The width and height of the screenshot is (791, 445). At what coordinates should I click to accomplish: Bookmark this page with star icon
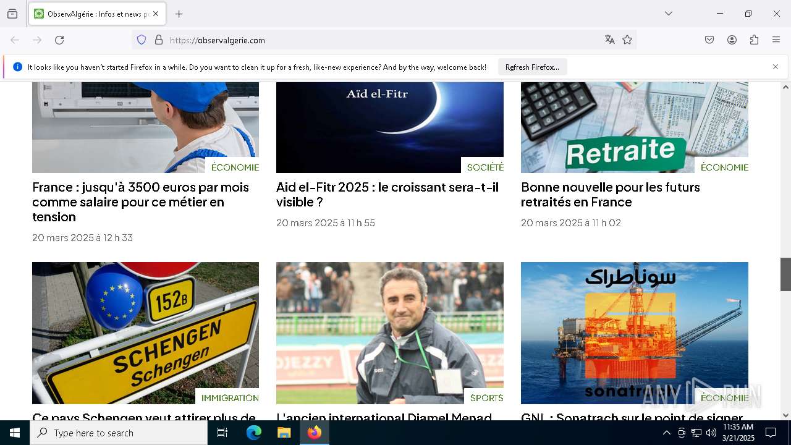[x=627, y=40]
